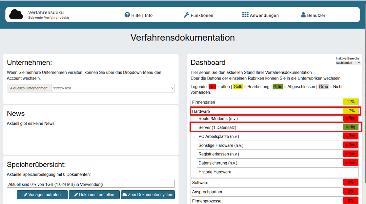The height and width of the screenshot is (204, 366).
Task: Open the Benutzer menu
Action: click(313, 15)
